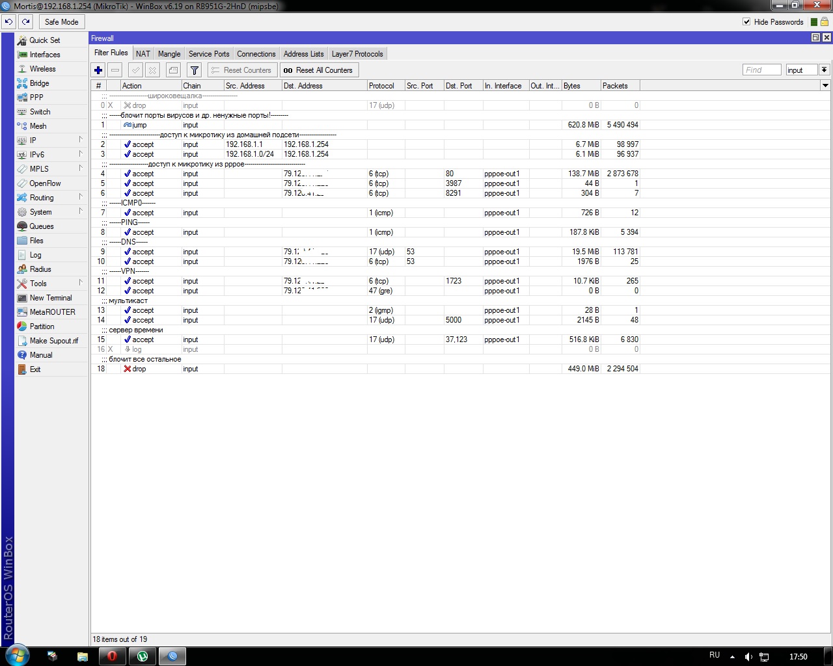Switch to the Address Lists tab

(303, 54)
